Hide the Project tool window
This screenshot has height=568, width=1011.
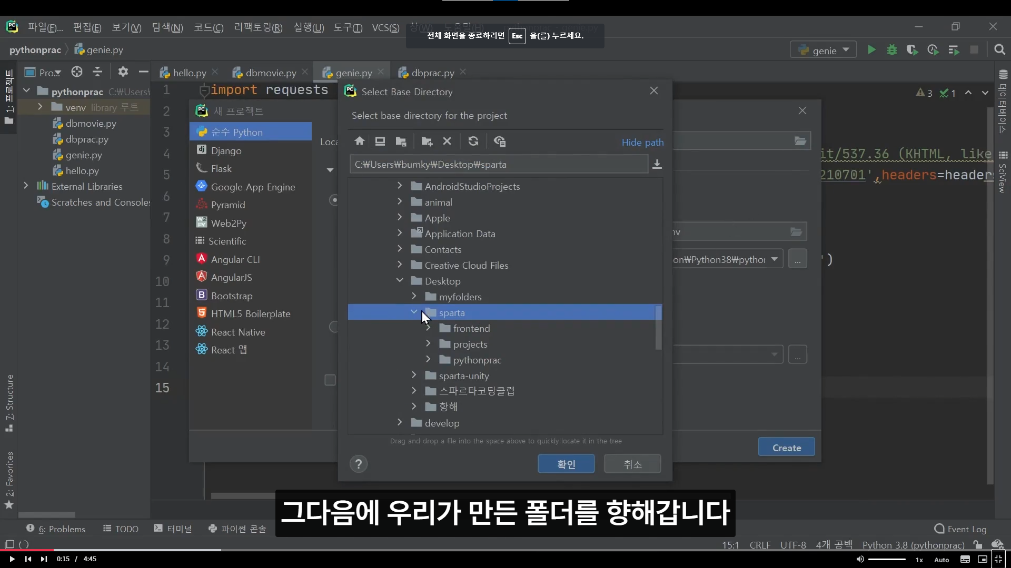[143, 72]
